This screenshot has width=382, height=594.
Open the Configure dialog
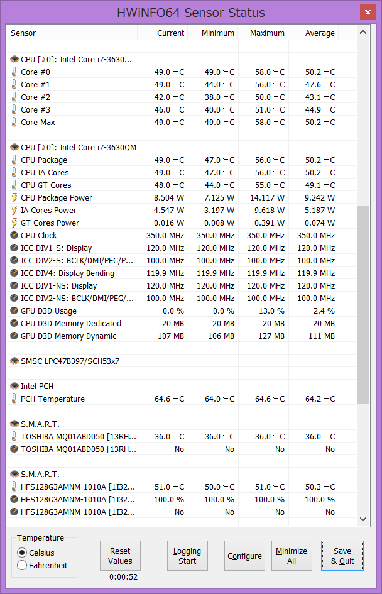pos(244,556)
